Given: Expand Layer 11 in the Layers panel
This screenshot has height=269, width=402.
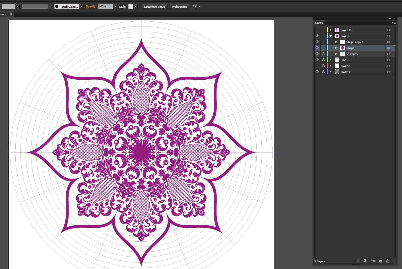Looking at the screenshot, I should (x=331, y=30).
